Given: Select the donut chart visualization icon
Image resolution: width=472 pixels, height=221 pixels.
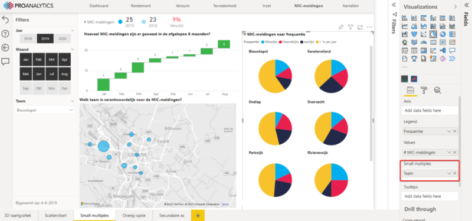Looking at the screenshot, I should pyautogui.click(x=442, y=34).
